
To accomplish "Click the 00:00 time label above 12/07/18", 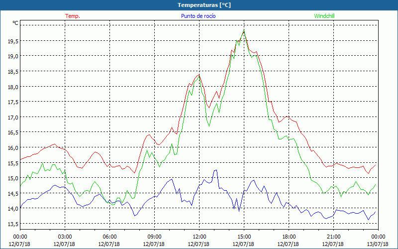I will [x=20, y=237].
